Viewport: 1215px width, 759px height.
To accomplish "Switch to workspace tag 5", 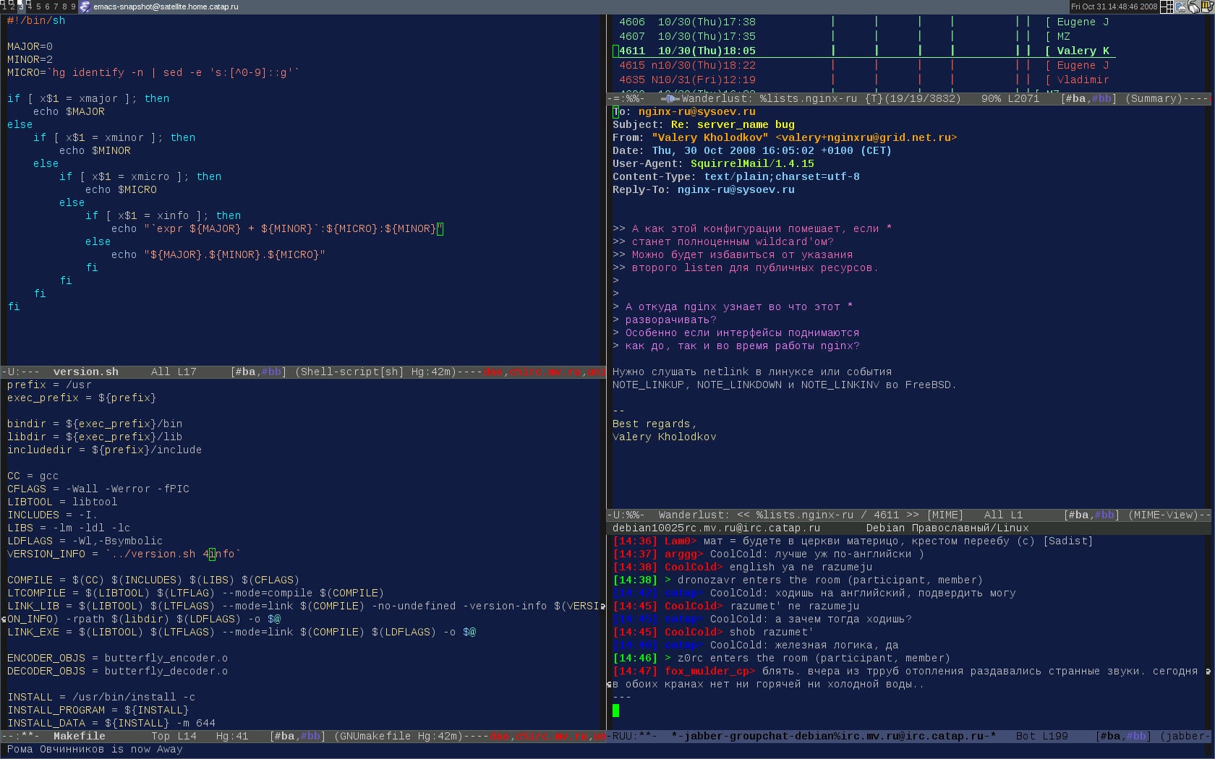I will 38,7.
